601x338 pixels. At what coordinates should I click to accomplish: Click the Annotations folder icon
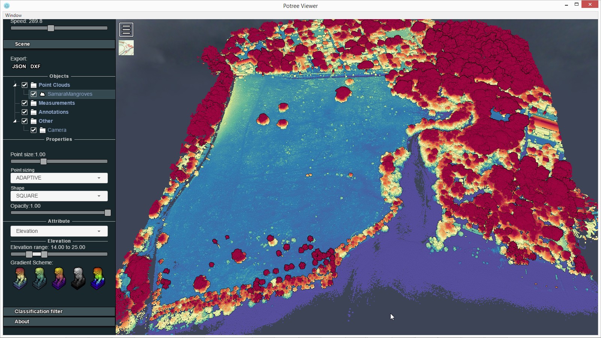click(33, 112)
